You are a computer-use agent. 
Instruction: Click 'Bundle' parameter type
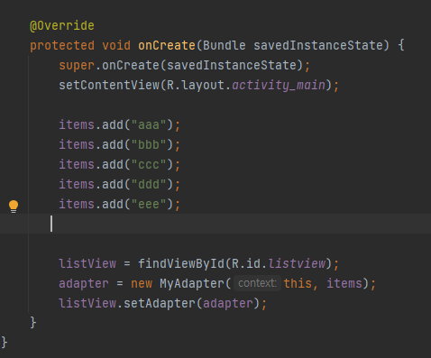tap(225, 45)
